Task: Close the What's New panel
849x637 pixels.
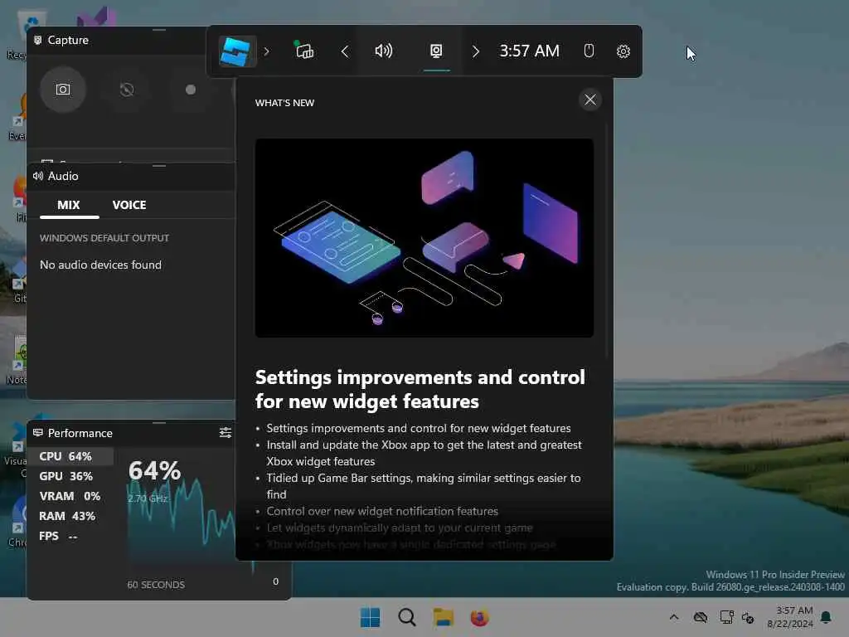Action: tap(589, 100)
